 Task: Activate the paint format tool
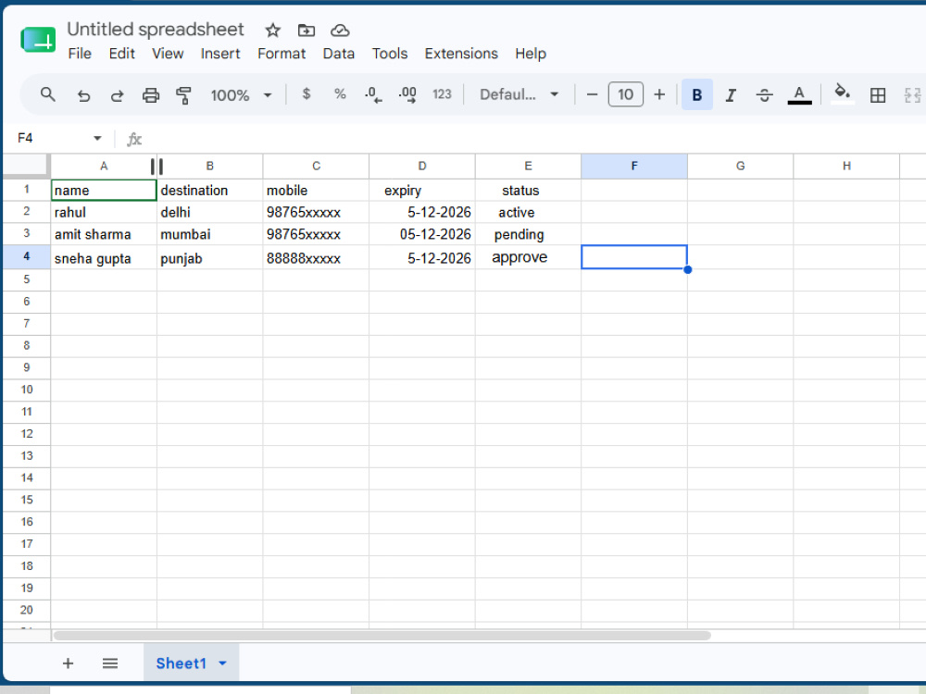click(183, 95)
